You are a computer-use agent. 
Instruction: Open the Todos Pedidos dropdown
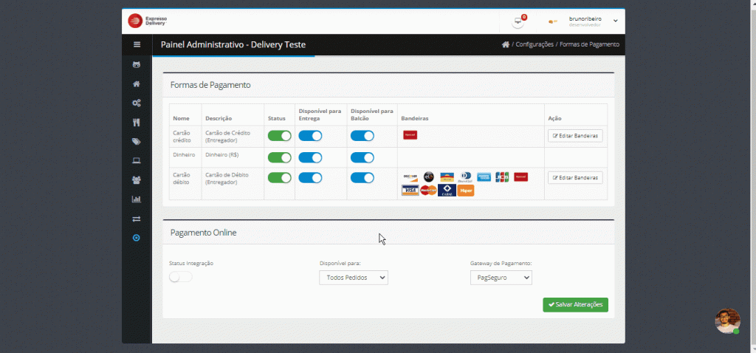(x=354, y=278)
